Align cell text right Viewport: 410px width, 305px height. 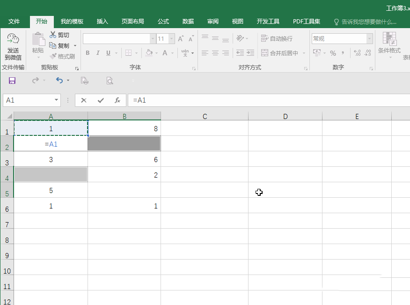pos(226,53)
